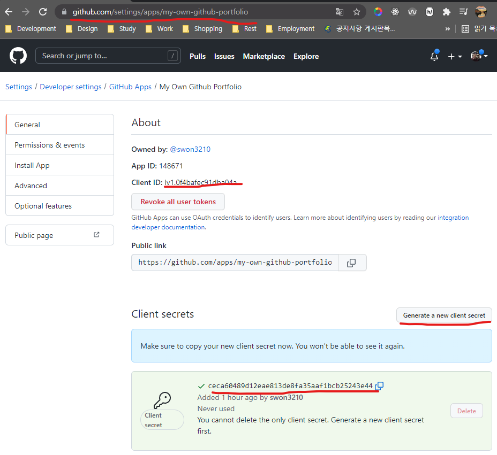Screen dimensions: 497x455
Task: Open the Employment bookmark folder
Action: point(290,29)
